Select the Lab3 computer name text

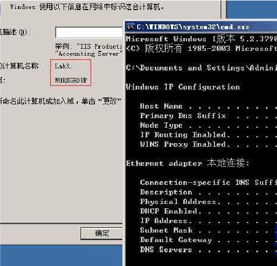[62, 66]
